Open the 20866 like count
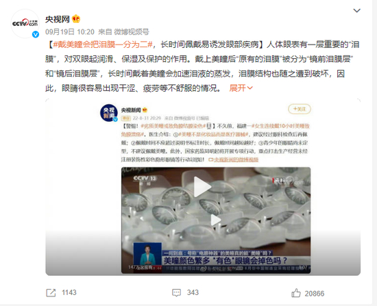This screenshot has width=377, height=306. [315, 294]
